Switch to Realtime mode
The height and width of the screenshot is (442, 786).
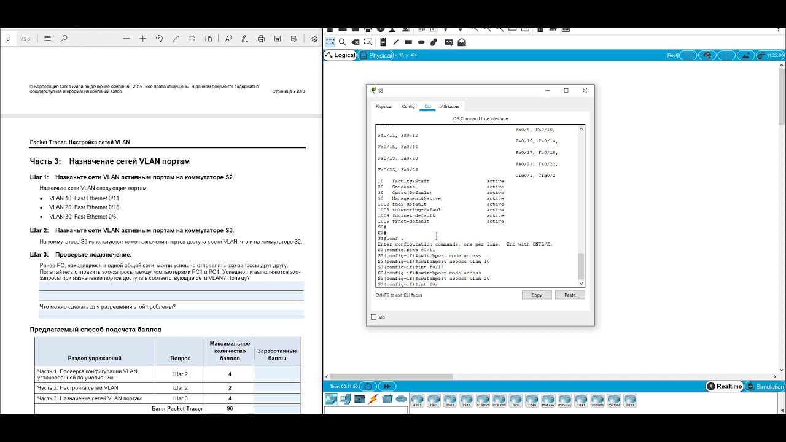[725, 387]
